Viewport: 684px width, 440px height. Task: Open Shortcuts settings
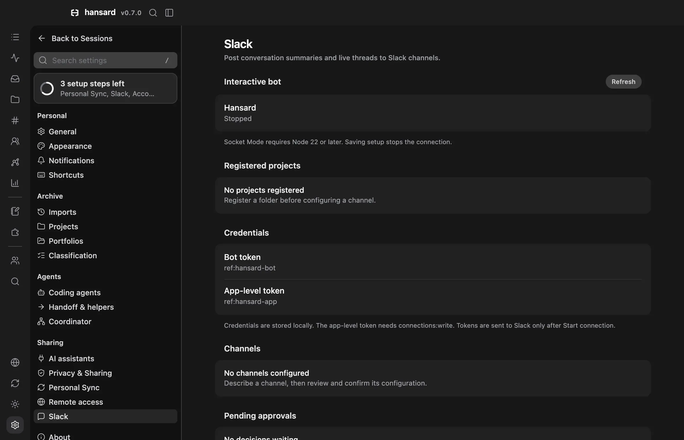pos(105,175)
